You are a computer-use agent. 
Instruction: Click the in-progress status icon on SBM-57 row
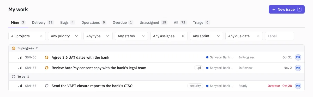(47, 68)
